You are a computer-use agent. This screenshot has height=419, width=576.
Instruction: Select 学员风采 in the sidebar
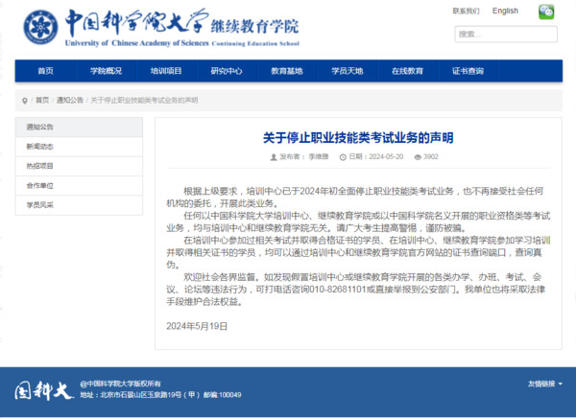(79, 205)
